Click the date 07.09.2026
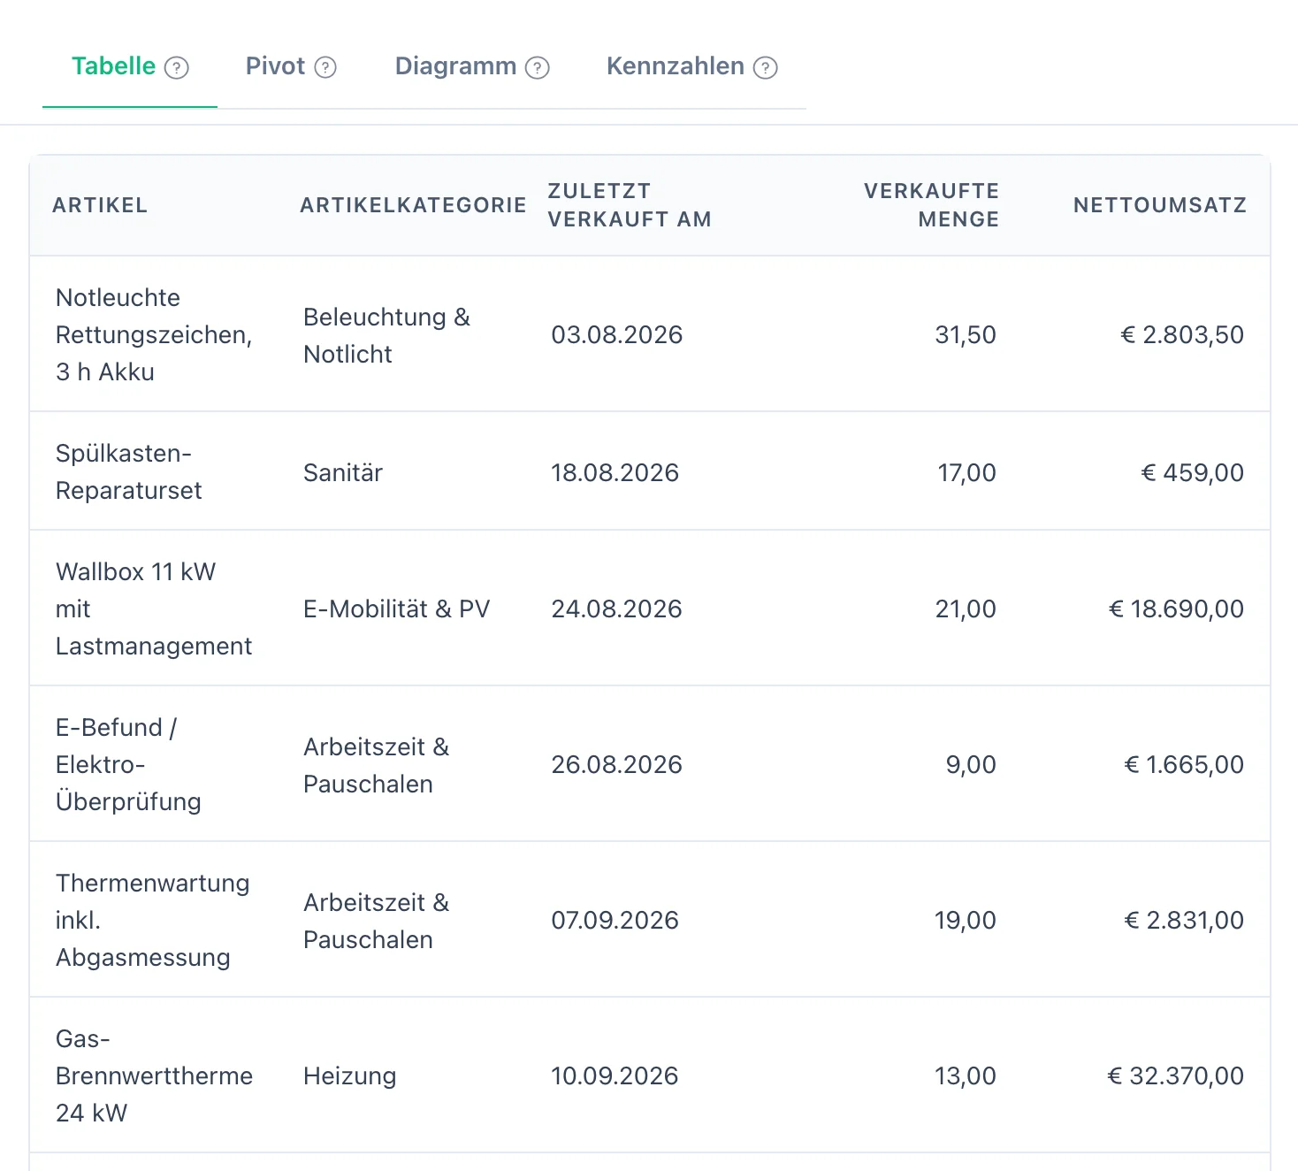 615,920
